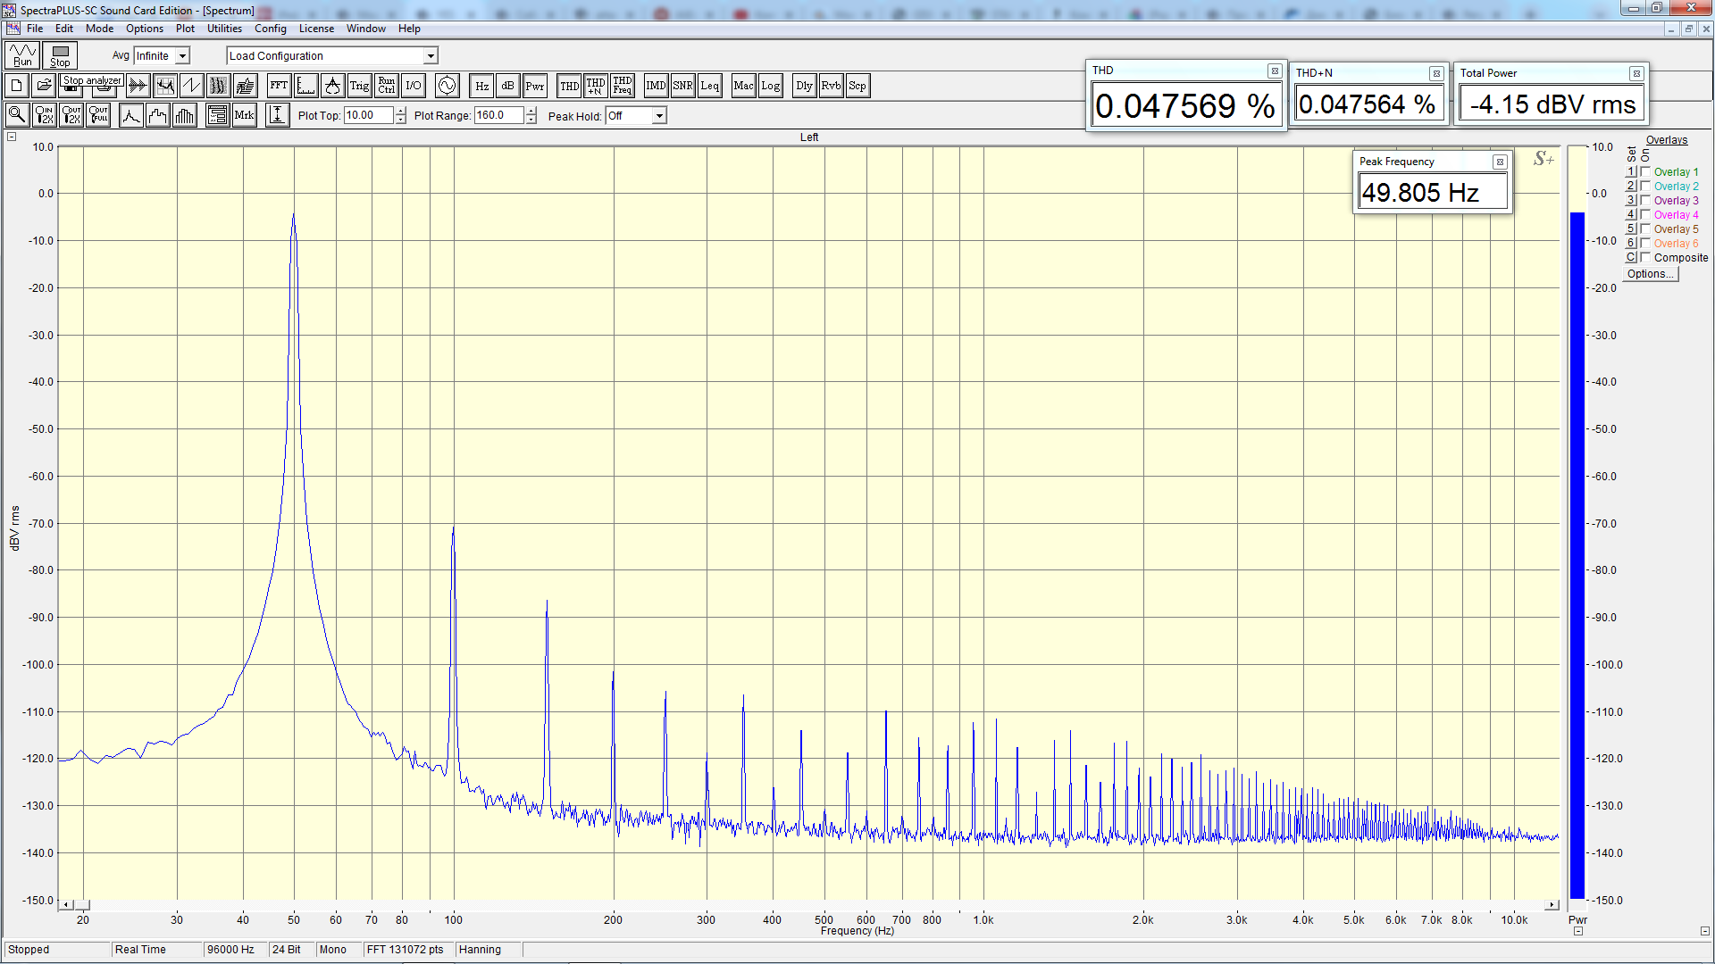Click the SNR utility icon
This screenshot has width=1715, height=964.
(x=682, y=87)
